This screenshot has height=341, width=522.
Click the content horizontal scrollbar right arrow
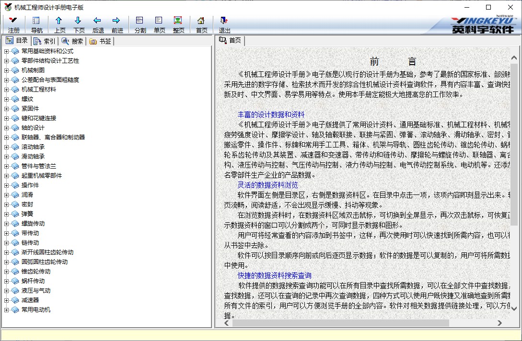pyautogui.click(x=500, y=323)
